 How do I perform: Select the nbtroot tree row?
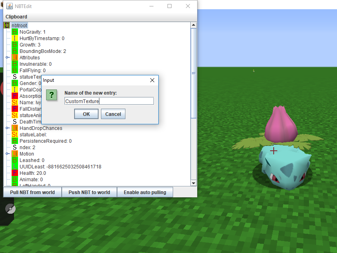point(19,25)
